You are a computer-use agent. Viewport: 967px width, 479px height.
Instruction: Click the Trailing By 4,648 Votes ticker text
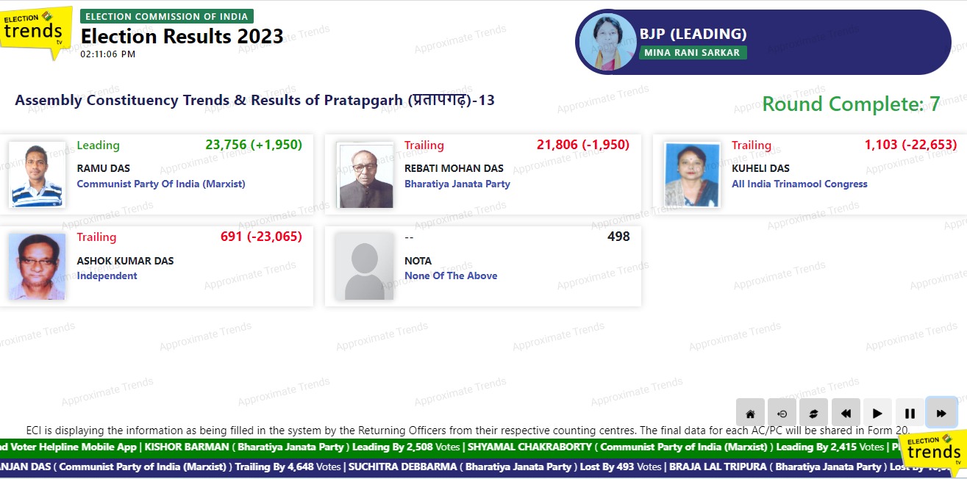pyautogui.click(x=288, y=467)
